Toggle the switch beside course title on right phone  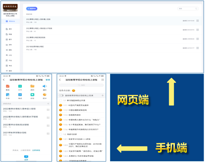click(x=61, y=96)
